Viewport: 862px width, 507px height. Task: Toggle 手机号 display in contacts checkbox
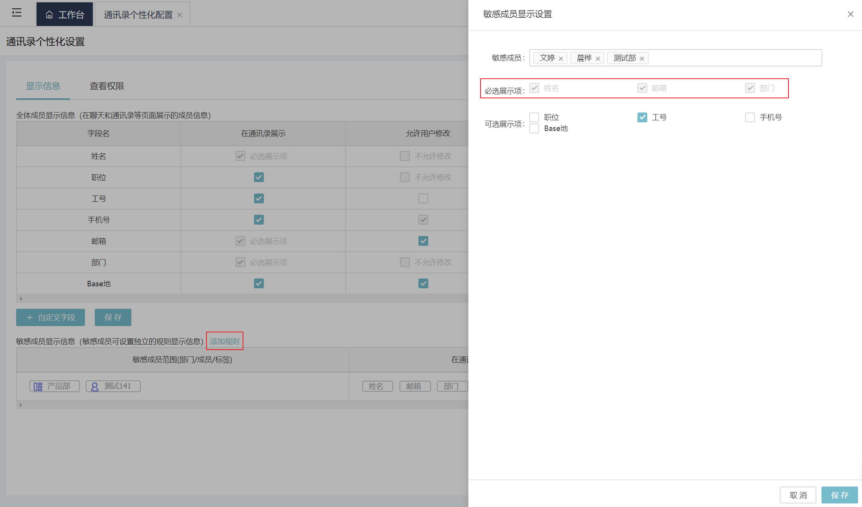tap(259, 220)
